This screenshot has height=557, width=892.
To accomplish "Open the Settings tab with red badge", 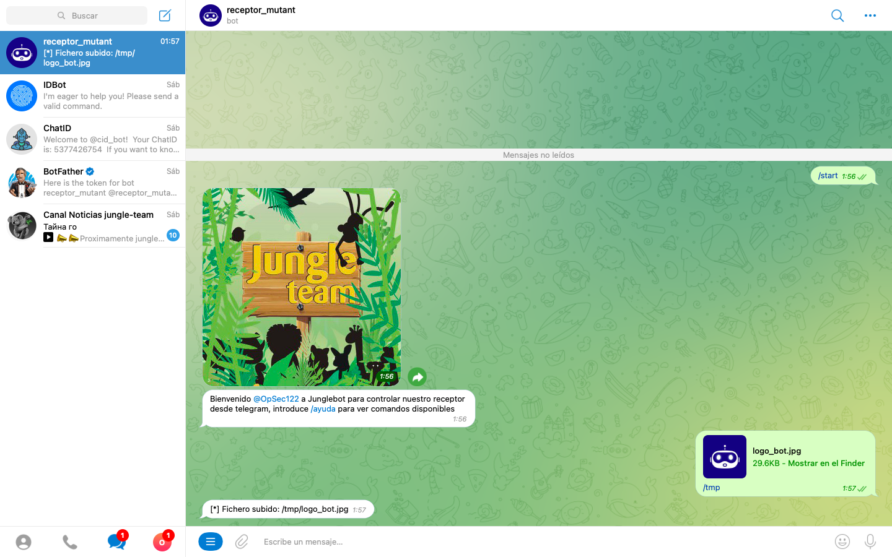I will [x=162, y=542].
